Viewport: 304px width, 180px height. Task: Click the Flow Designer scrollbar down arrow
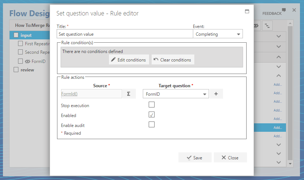click(290, 164)
